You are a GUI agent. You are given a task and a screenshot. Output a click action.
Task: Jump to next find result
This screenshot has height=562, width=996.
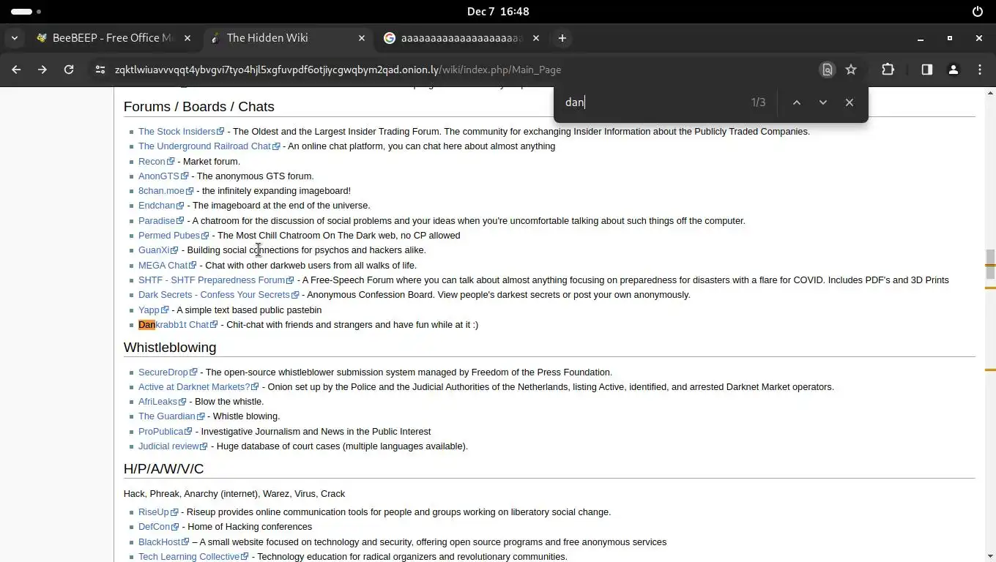pyautogui.click(x=823, y=102)
